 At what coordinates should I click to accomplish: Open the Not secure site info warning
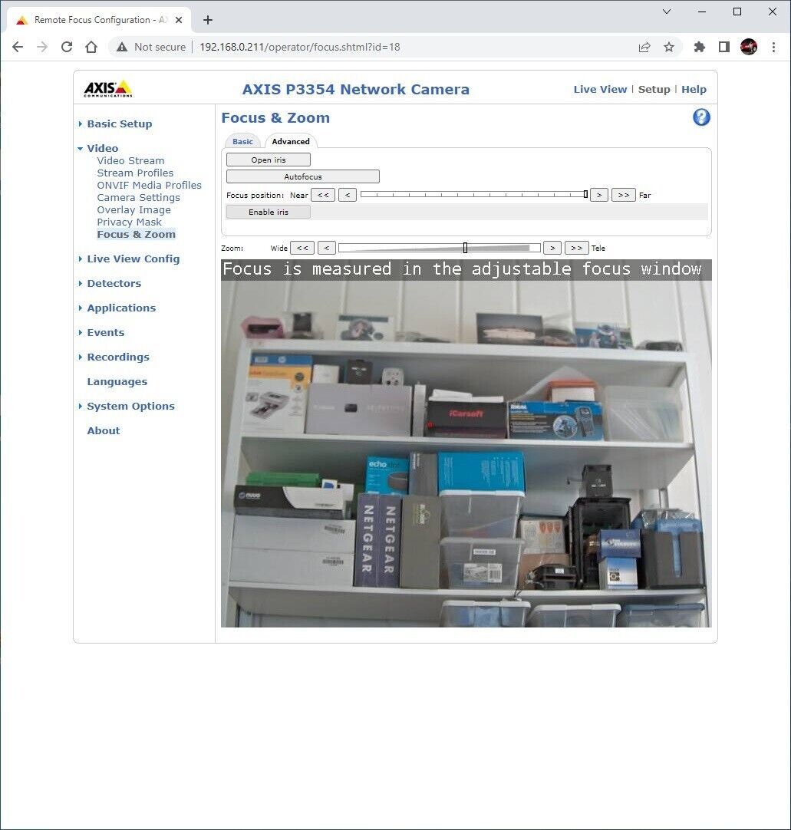click(x=151, y=47)
